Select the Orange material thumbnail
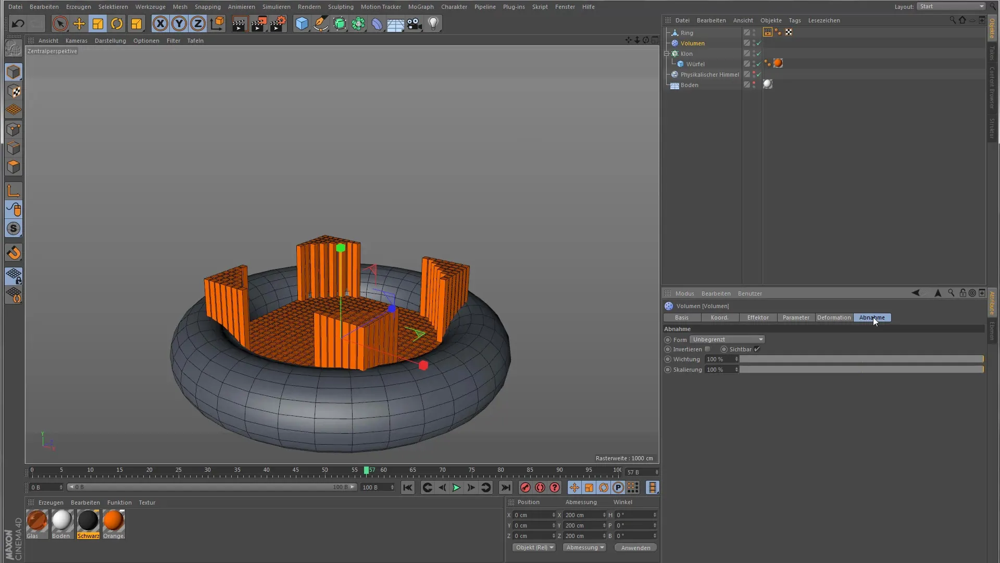Image resolution: width=1000 pixels, height=563 pixels. pyautogui.click(x=113, y=521)
